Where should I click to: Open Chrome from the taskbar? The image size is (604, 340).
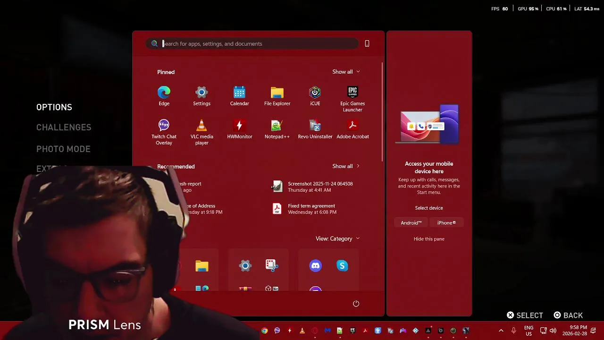click(x=264, y=331)
